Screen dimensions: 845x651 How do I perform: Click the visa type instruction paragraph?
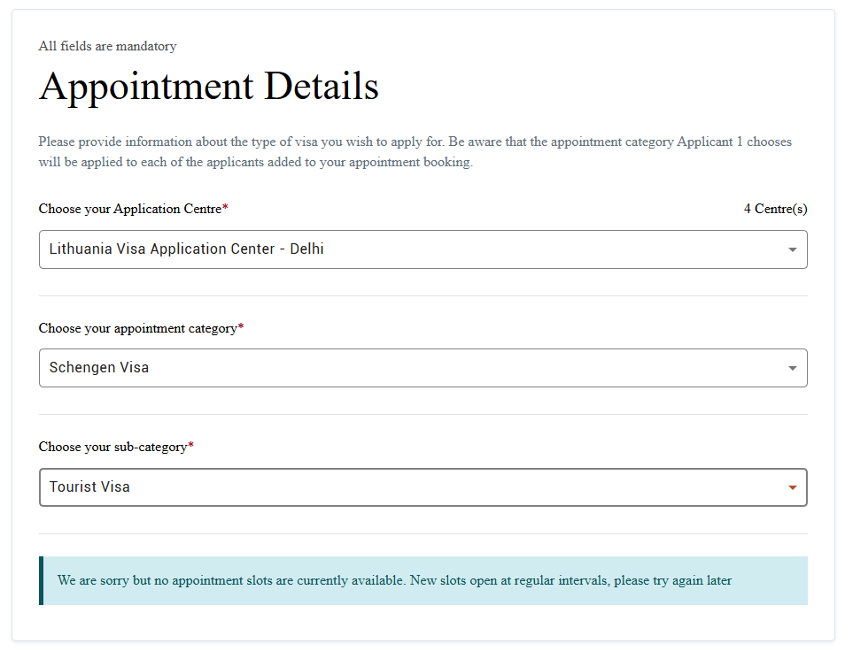click(415, 152)
